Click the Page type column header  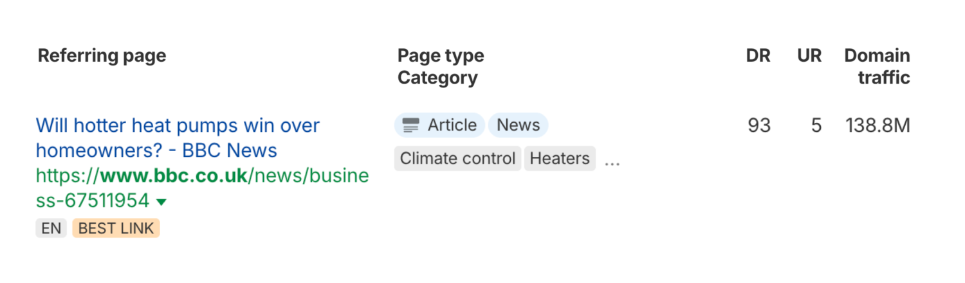(441, 56)
